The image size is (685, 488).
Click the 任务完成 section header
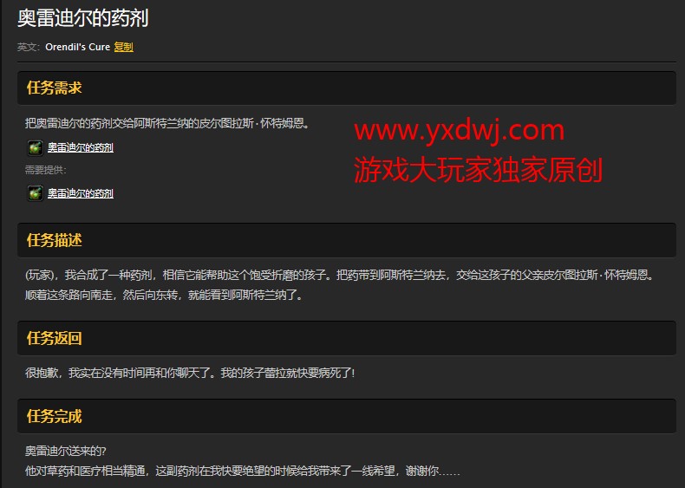(55, 416)
